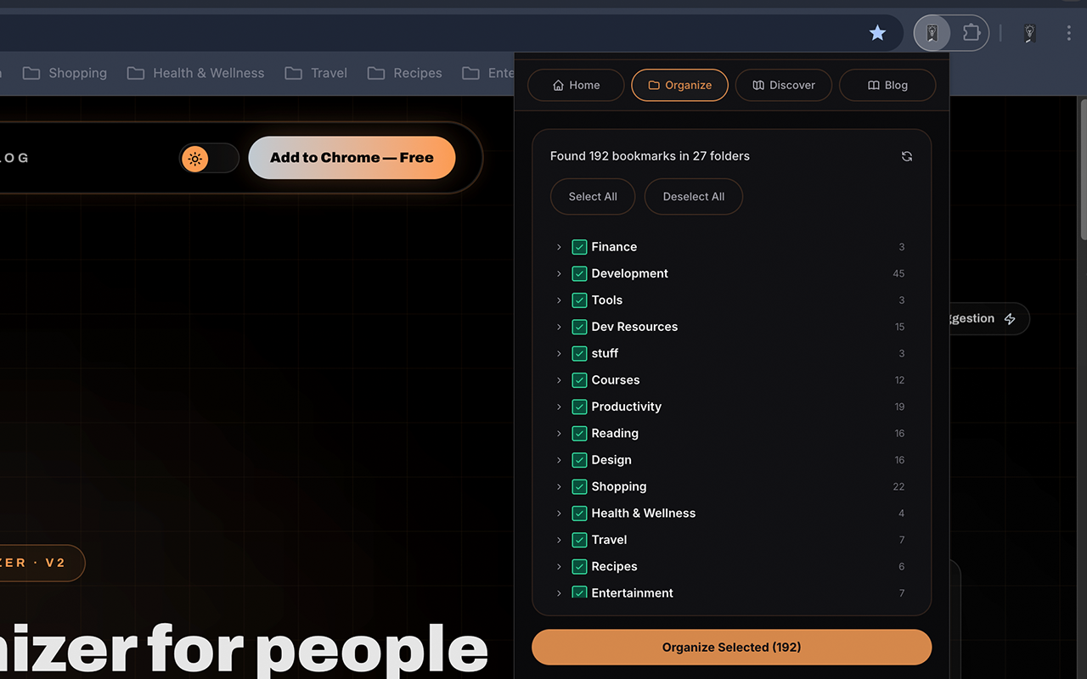
Task: Expand the Dev Resources folder chevron
Action: (559, 327)
